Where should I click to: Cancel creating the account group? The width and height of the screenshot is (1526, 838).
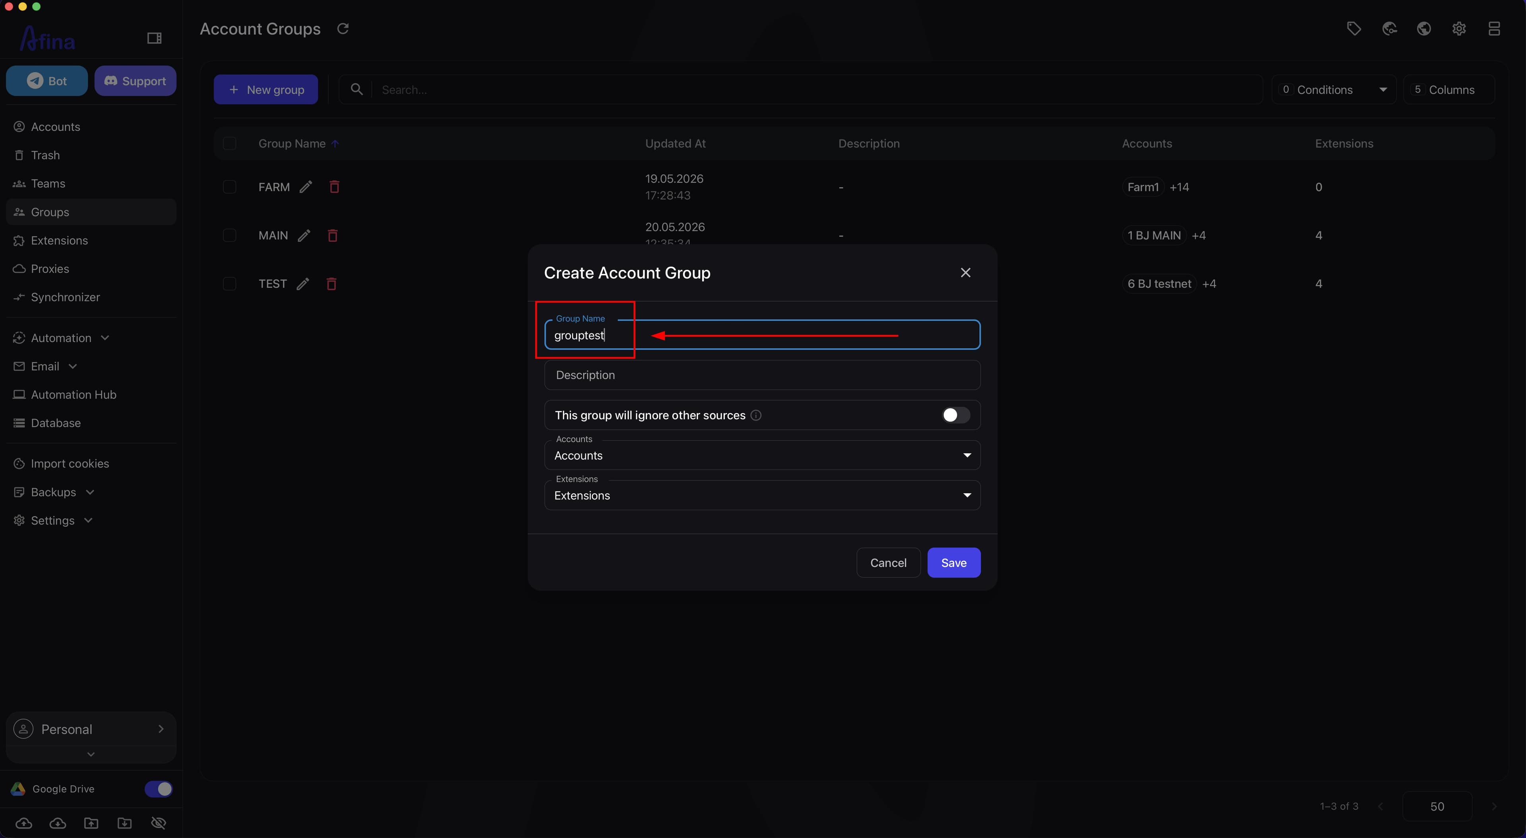point(888,563)
